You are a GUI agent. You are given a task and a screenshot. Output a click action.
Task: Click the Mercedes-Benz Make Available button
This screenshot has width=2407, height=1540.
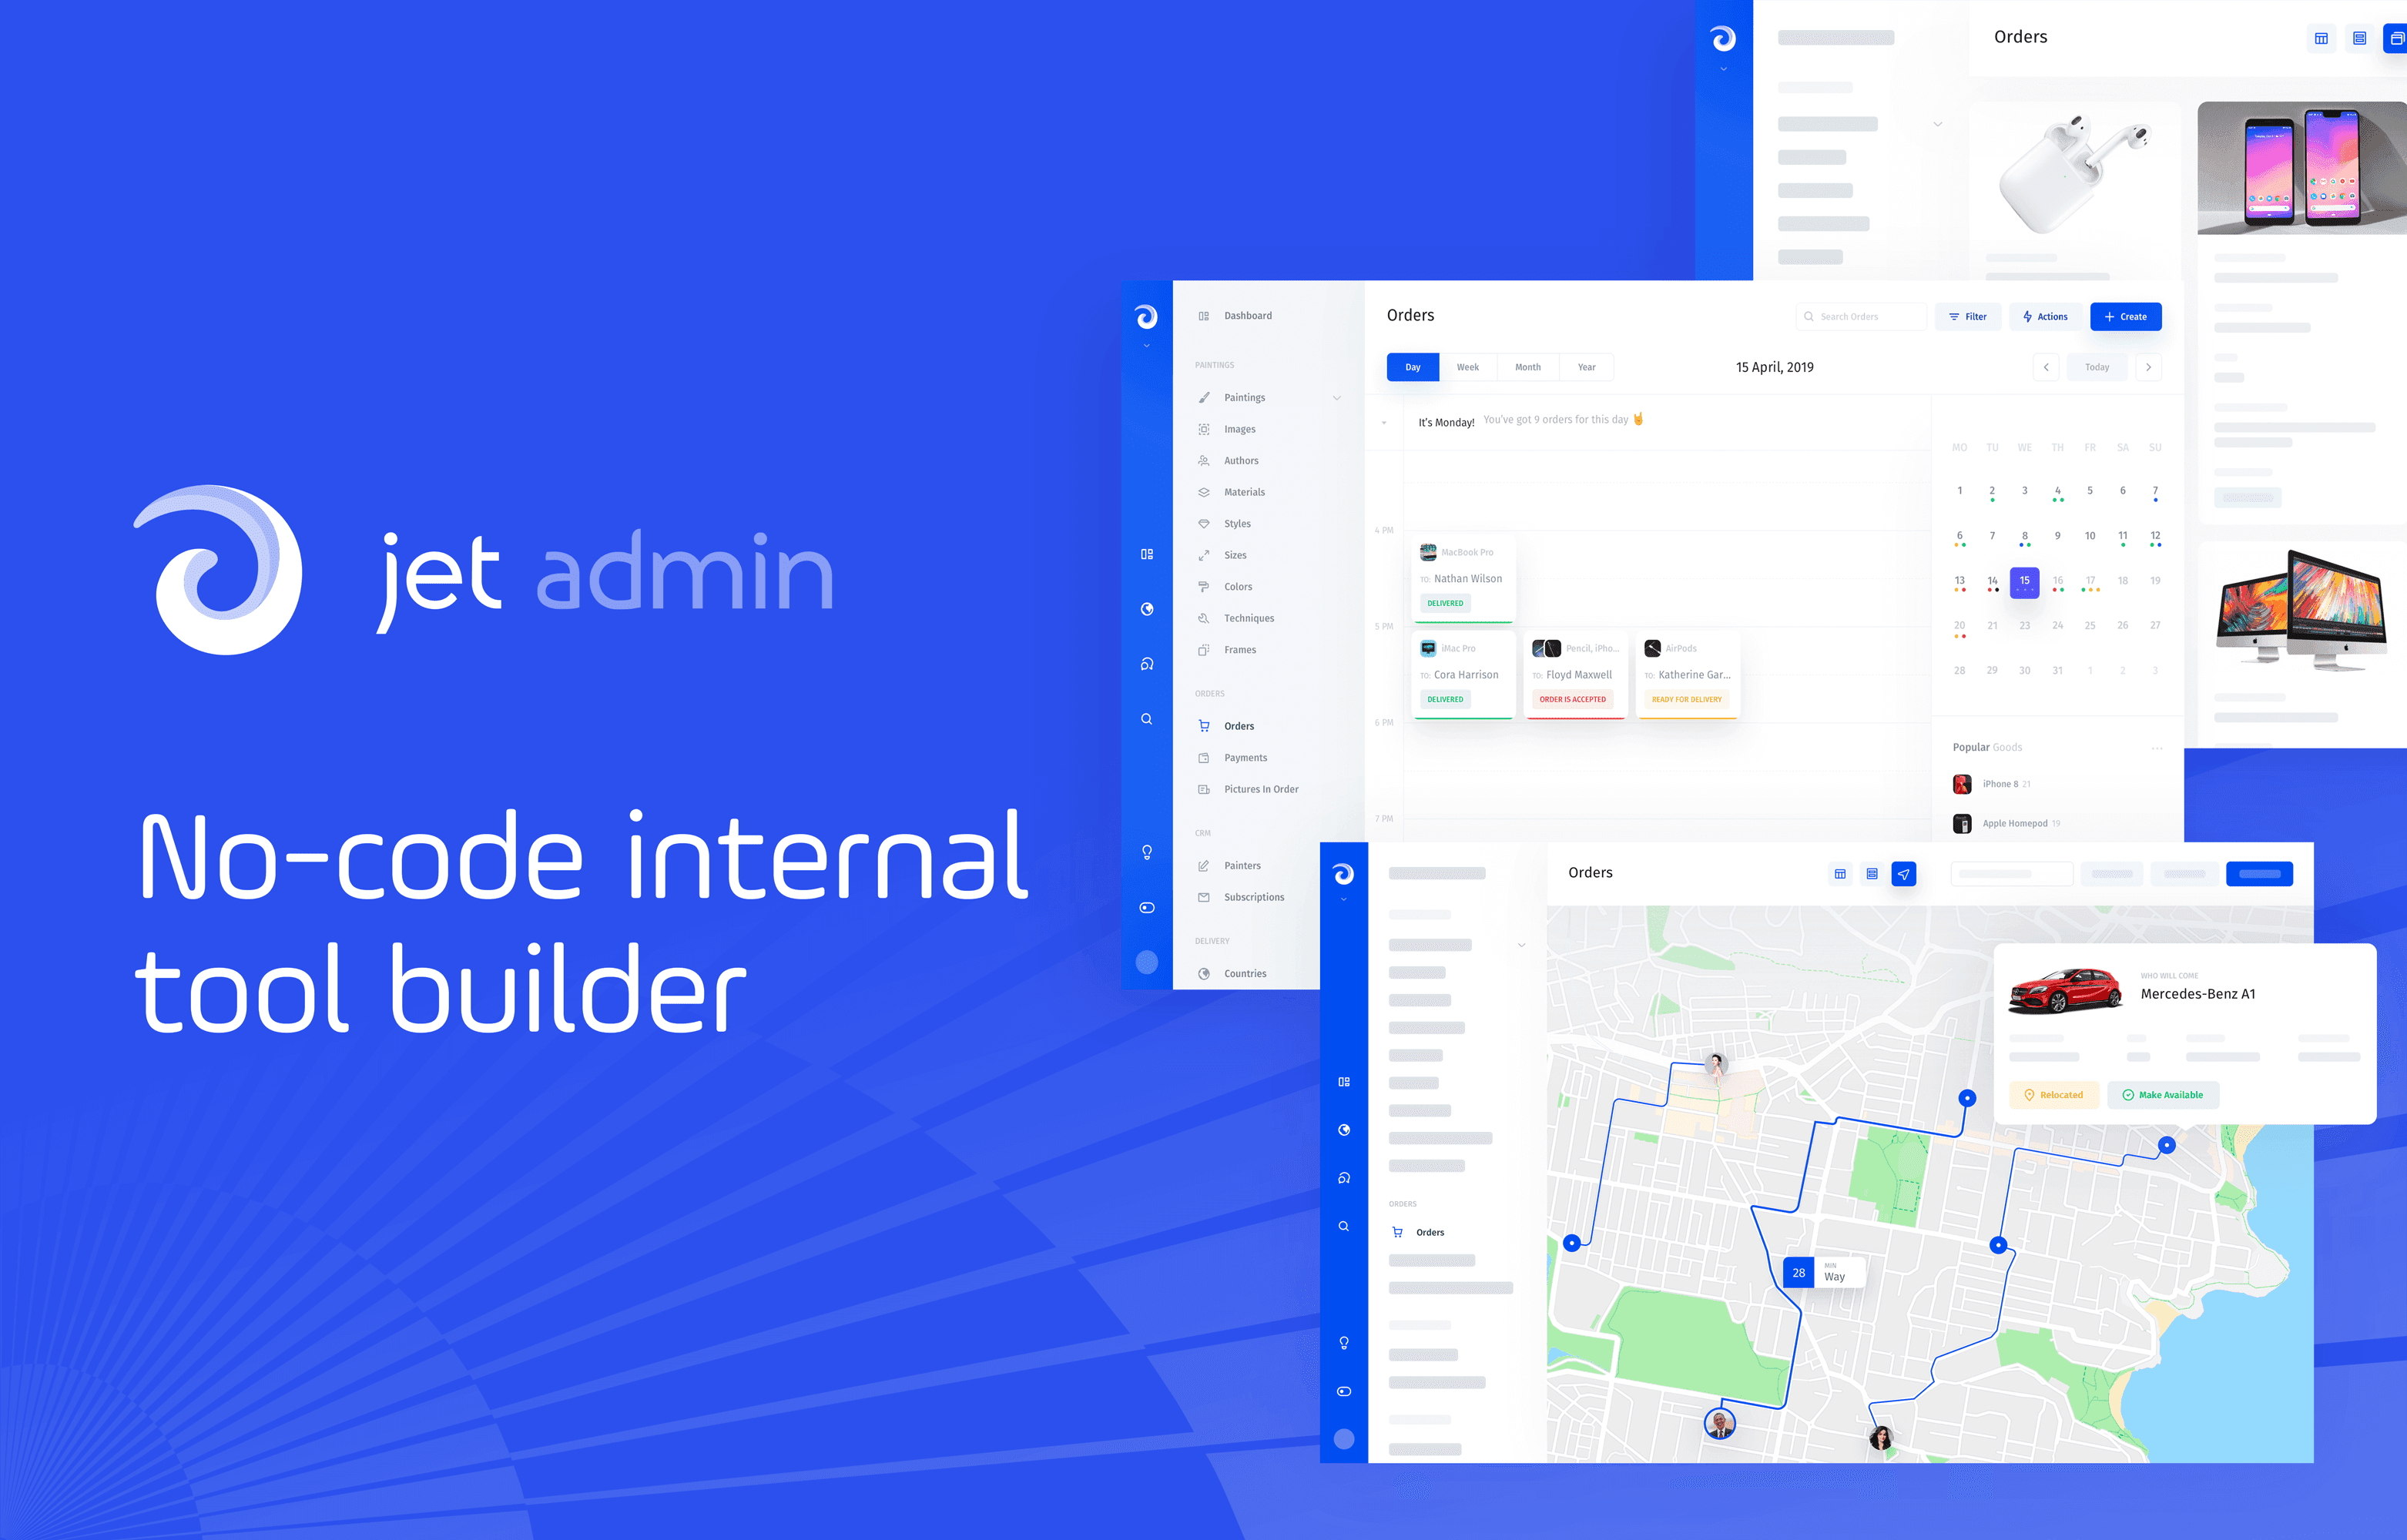[x=2171, y=1093]
